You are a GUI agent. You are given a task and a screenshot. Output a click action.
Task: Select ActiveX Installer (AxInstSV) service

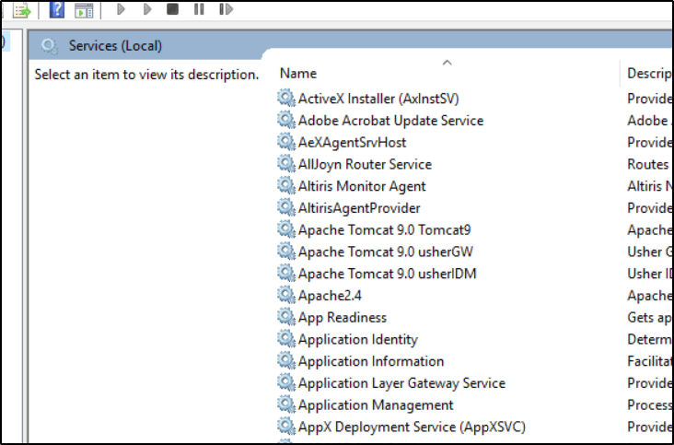coord(378,99)
